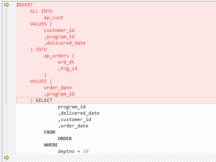Viewport: 216px width, 162px height.
Task: Click the ap_cust table name
Action: (54, 18)
